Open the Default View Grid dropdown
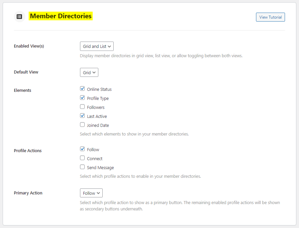This screenshot has height=228, width=299. pyautogui.click(x=89, y=73)
